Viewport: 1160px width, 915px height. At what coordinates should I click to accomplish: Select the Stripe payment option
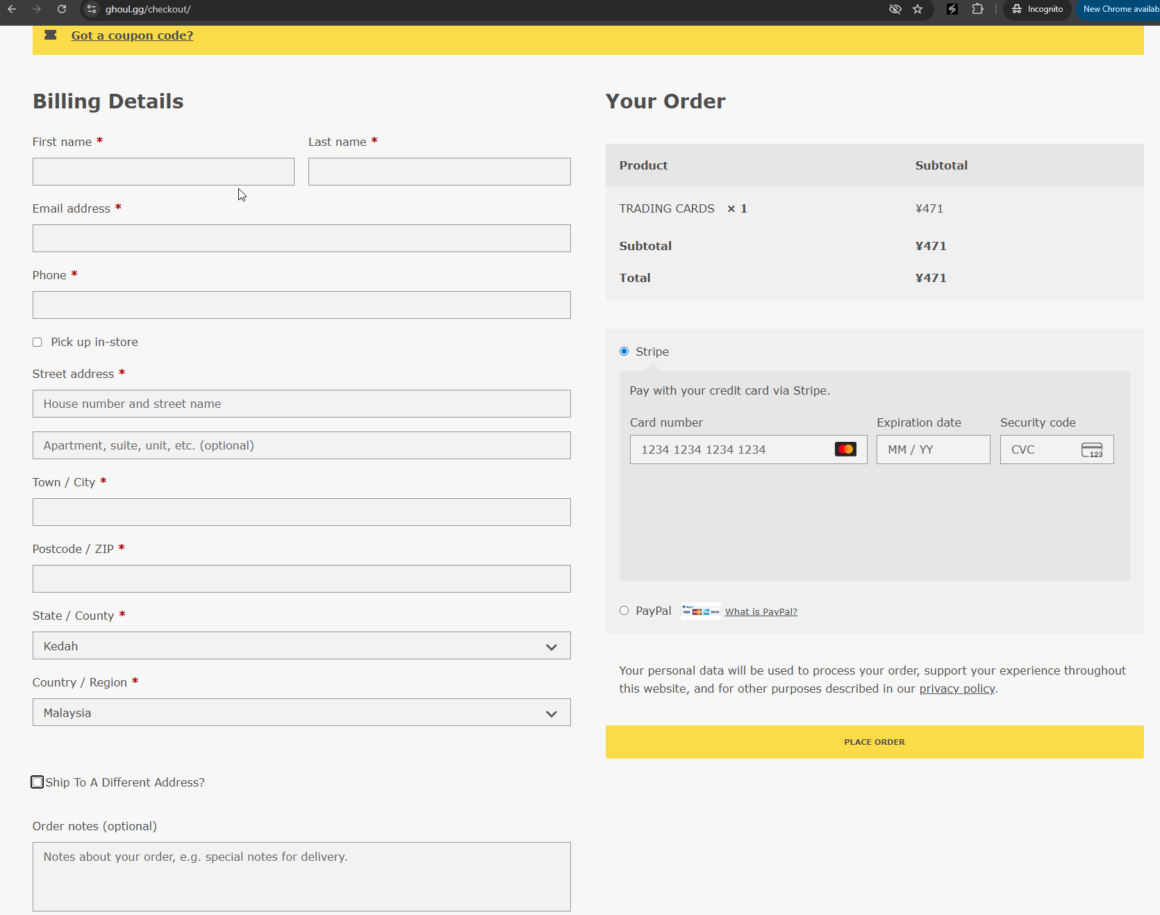(x=624, y=352)
